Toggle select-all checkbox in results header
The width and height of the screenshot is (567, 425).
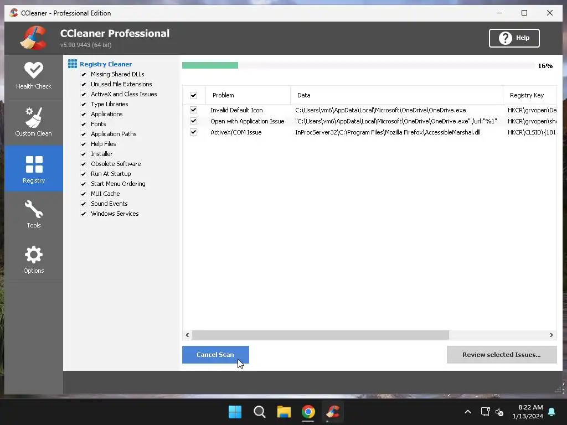[193, 95]
